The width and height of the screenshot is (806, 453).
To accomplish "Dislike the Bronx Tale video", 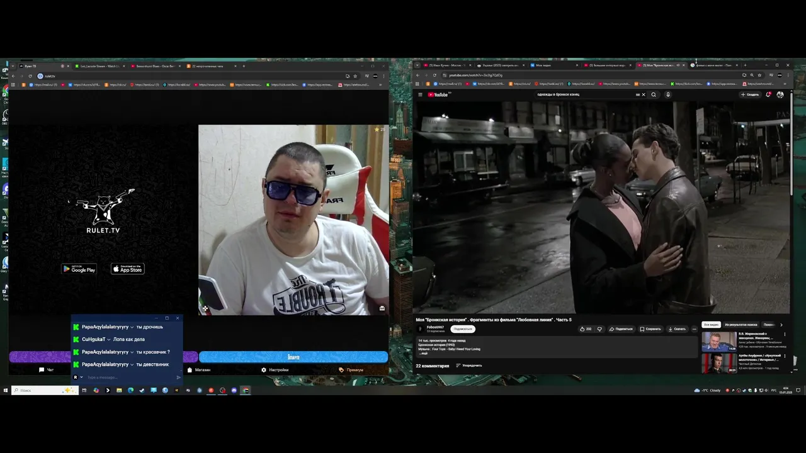I will (599, 329).
